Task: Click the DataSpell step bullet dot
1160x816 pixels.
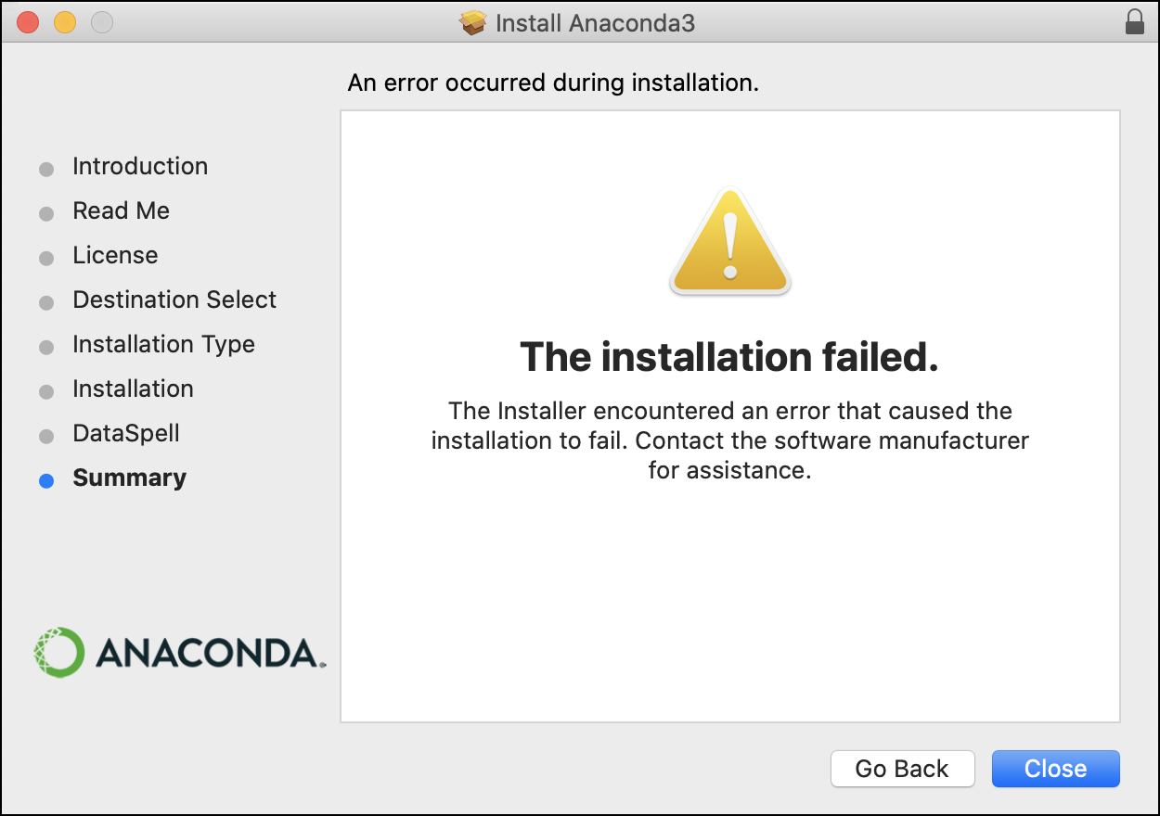Action: coord(46,437)
